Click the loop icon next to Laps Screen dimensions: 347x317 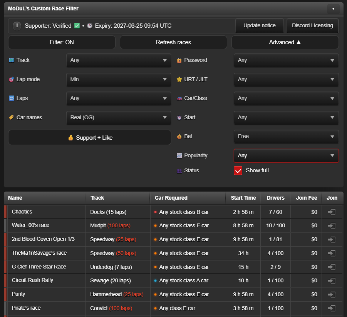pyautogui.click(x=12, y=98)
